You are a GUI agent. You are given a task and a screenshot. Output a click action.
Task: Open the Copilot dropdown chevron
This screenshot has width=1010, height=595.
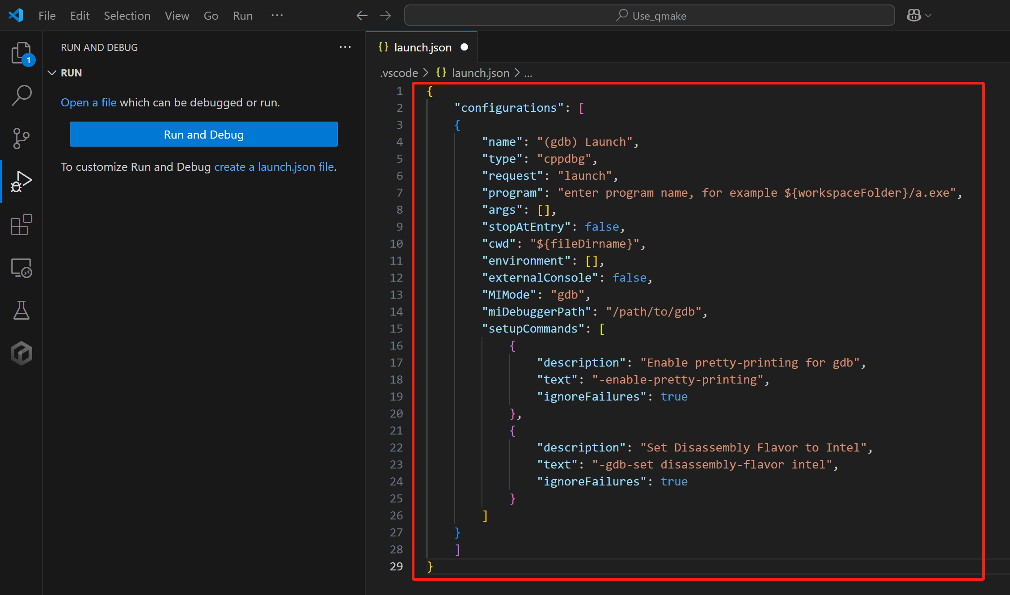pos(929,16)
